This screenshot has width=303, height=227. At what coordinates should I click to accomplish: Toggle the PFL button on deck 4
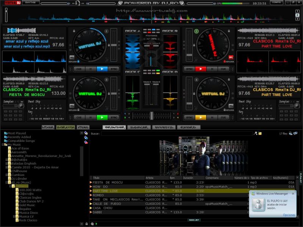click(231, 106)
